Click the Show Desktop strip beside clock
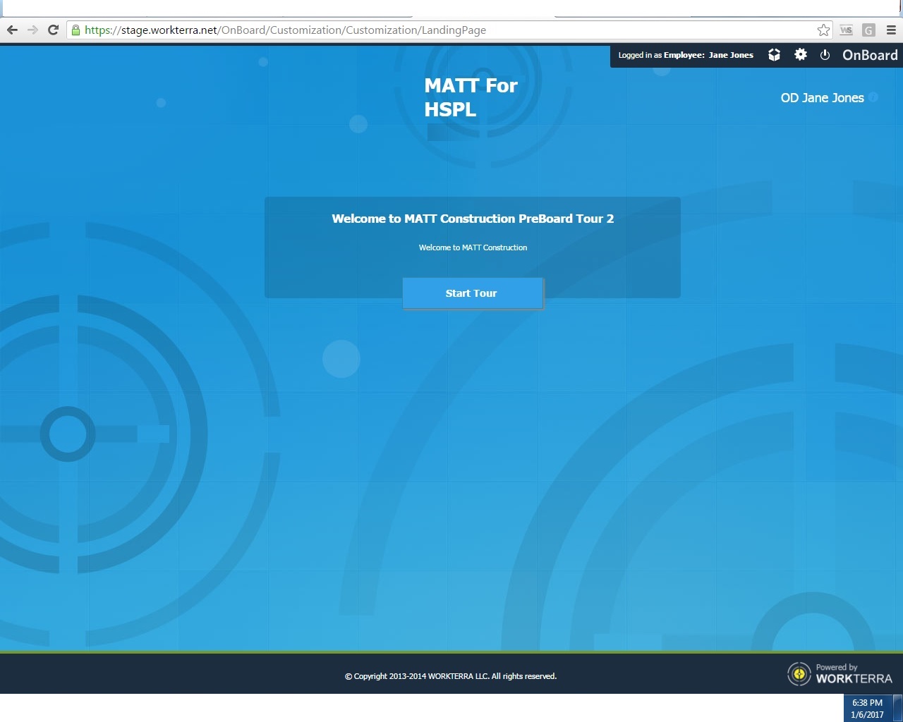Viewport: 903px width, 722px height. (x=898, y=708)
